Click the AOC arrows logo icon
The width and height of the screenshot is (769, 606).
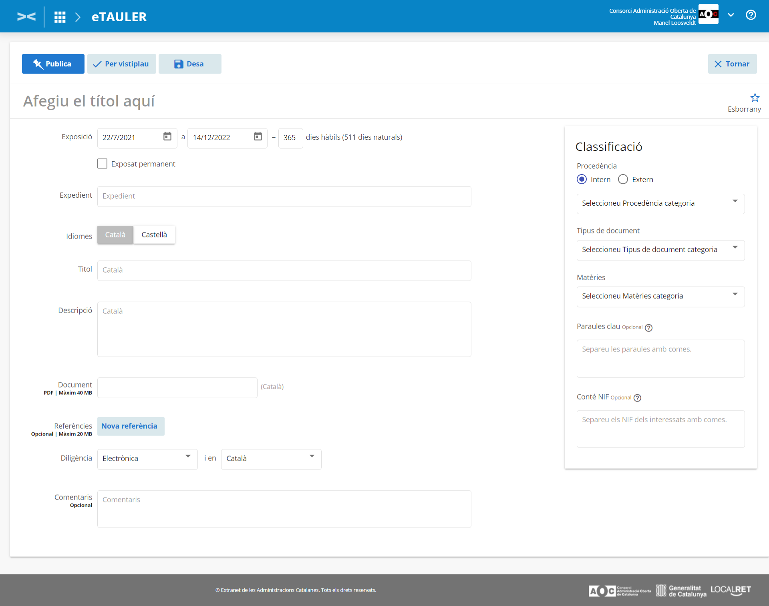[x=26, y=16]
